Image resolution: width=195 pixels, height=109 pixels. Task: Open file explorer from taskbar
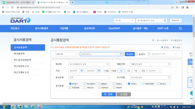pos(27,107)
